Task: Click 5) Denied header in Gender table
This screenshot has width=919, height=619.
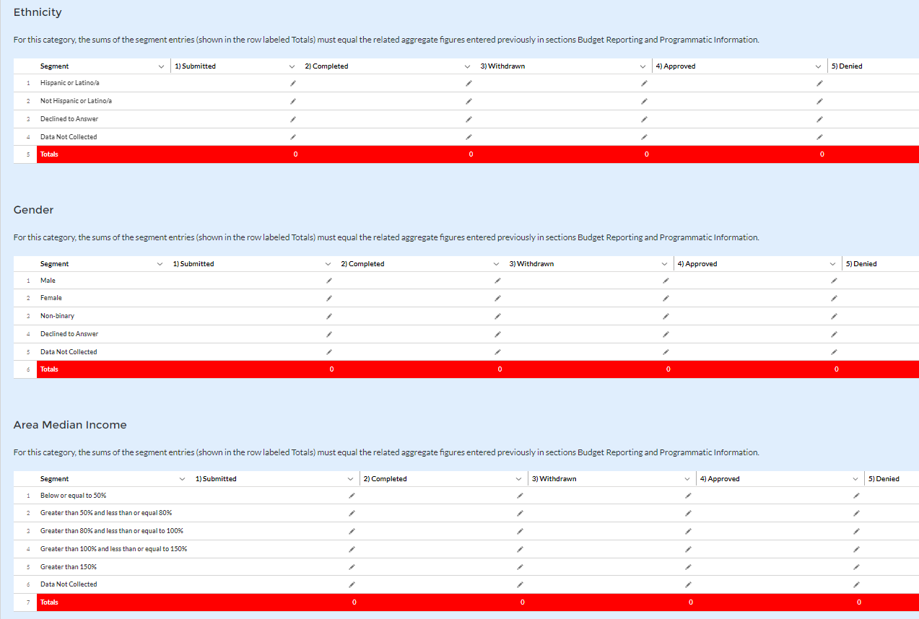Action: click(861, 264)
